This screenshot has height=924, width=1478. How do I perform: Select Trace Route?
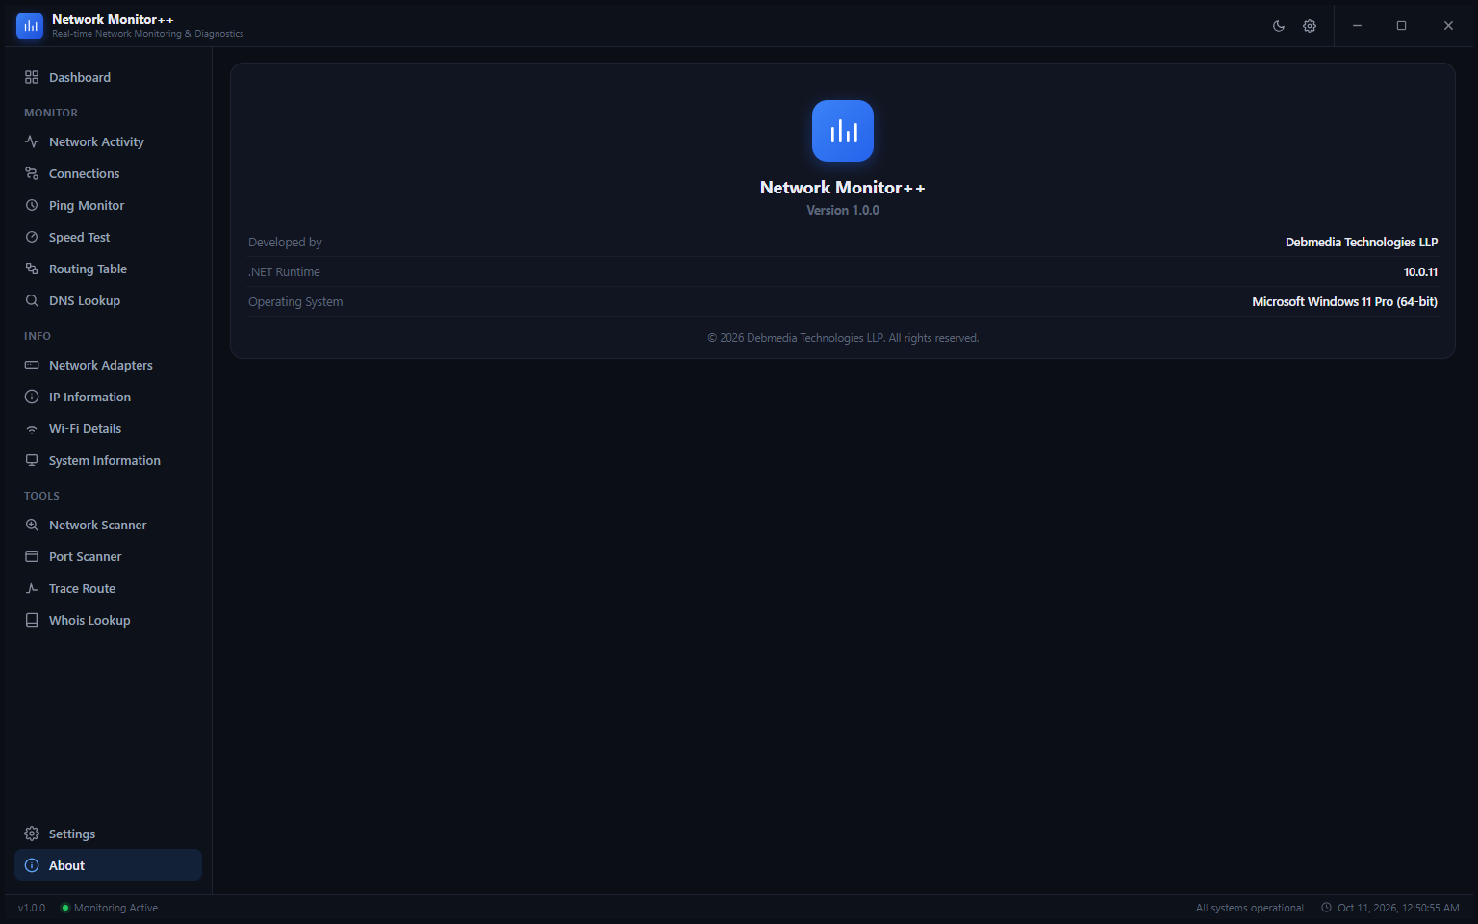point(108,588)
